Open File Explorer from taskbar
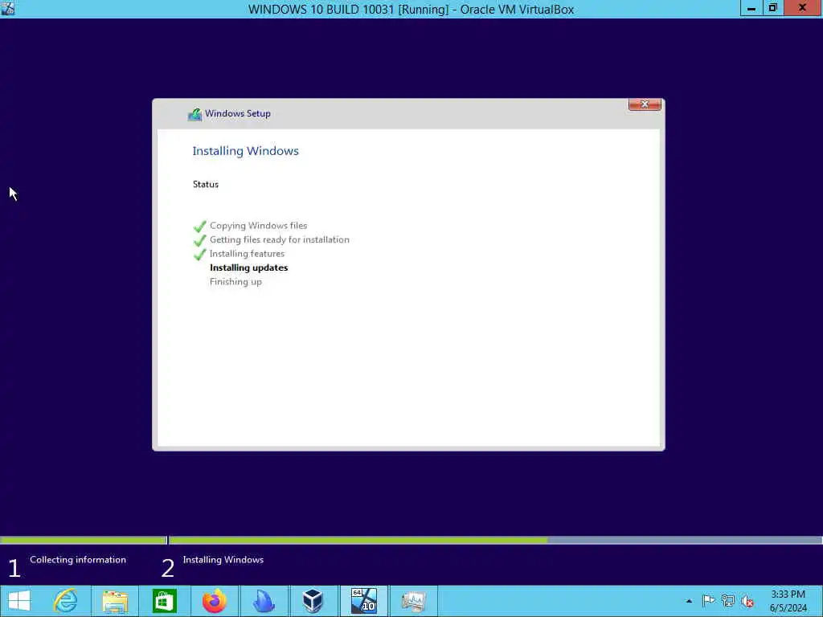This screenshot has width=823, height=617. coord(115,601)
